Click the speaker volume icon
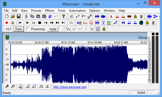Image resolution: width=162 pixels, height=97 pixels. click(72, 16)
